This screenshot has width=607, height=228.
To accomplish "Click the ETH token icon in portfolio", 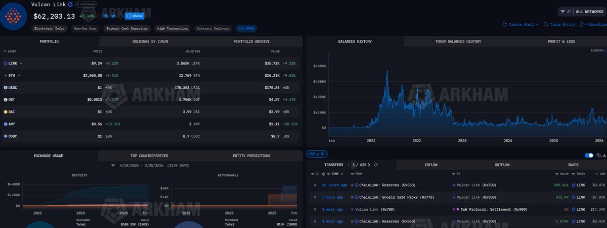I will tap(6, 75).
